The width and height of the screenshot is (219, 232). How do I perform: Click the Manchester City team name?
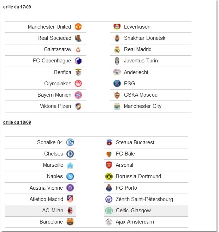[x=143, y=106]
